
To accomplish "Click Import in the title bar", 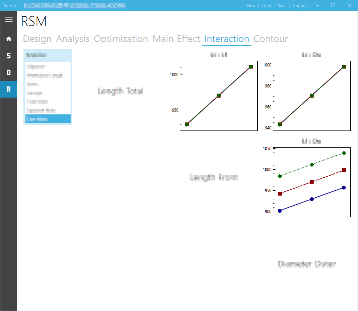I will [x=299, y=6].
